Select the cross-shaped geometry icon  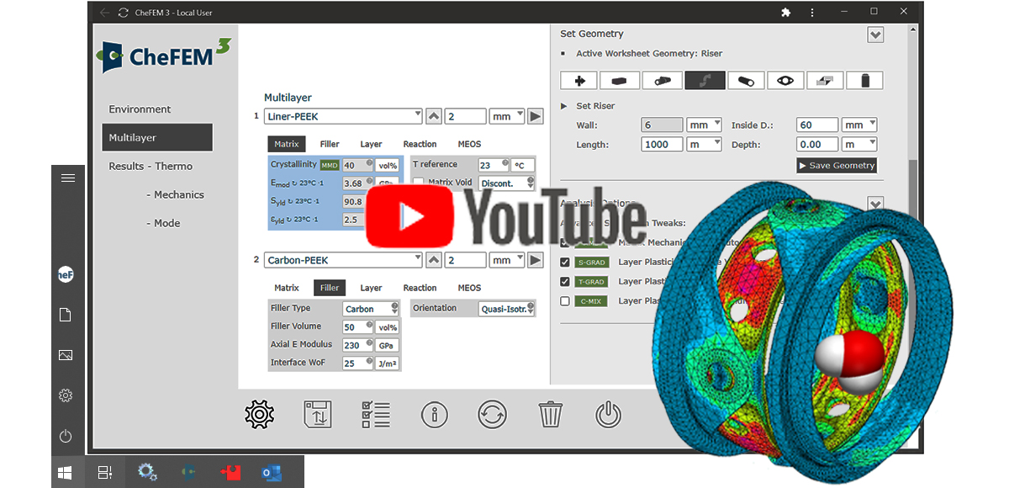tap(579, 81)
